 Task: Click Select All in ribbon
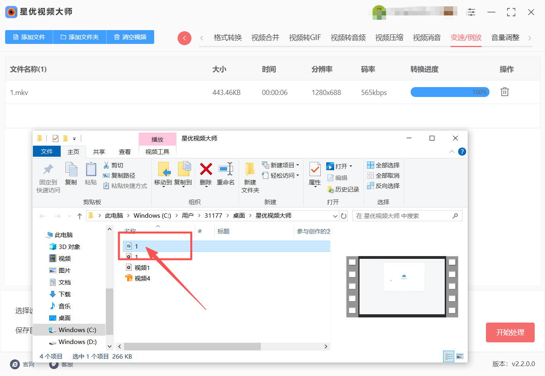[x=383, y=165]
